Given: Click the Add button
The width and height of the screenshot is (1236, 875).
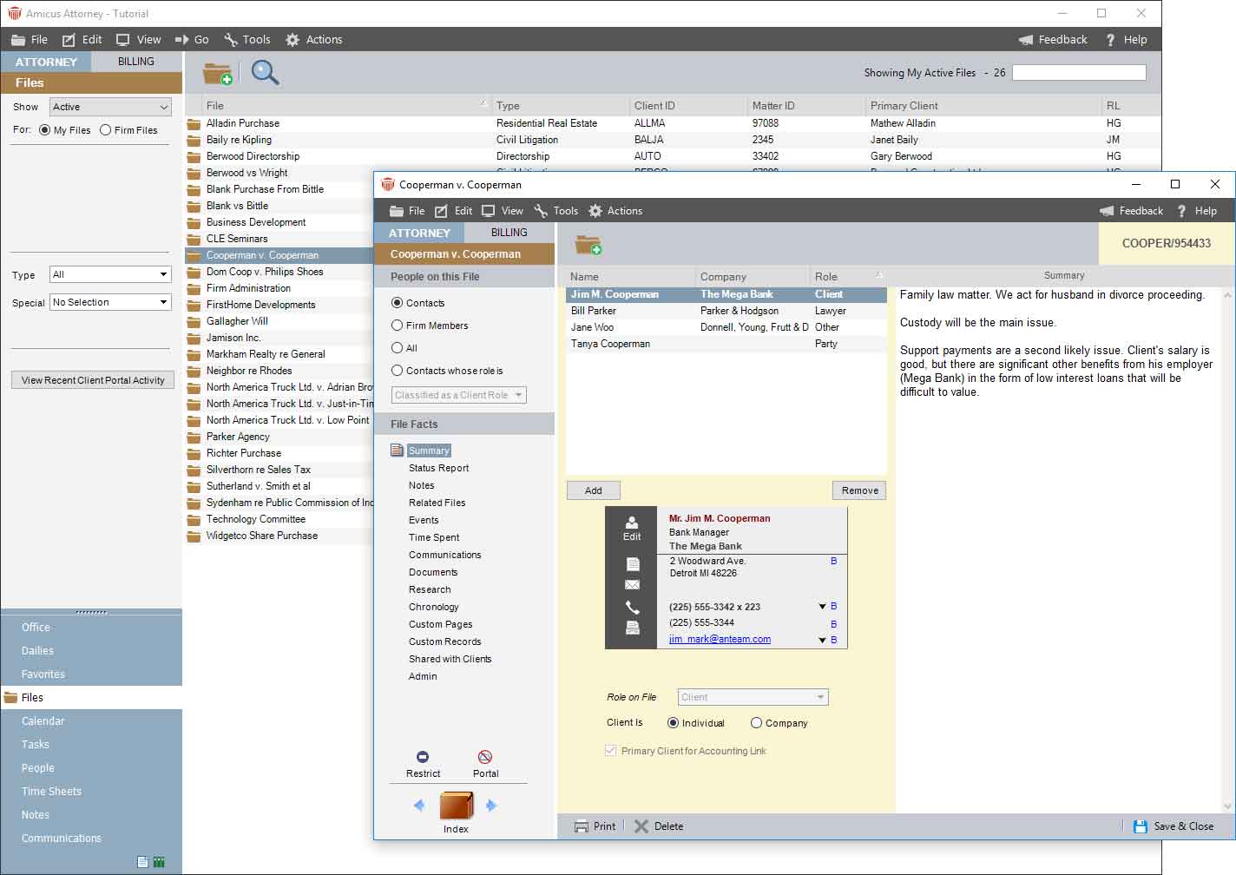Looking at the screenshot, I should [x=594, y=490].
